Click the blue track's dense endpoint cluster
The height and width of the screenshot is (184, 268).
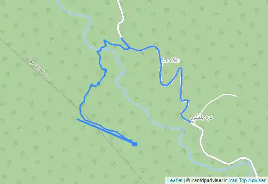[x=134, y=144]
